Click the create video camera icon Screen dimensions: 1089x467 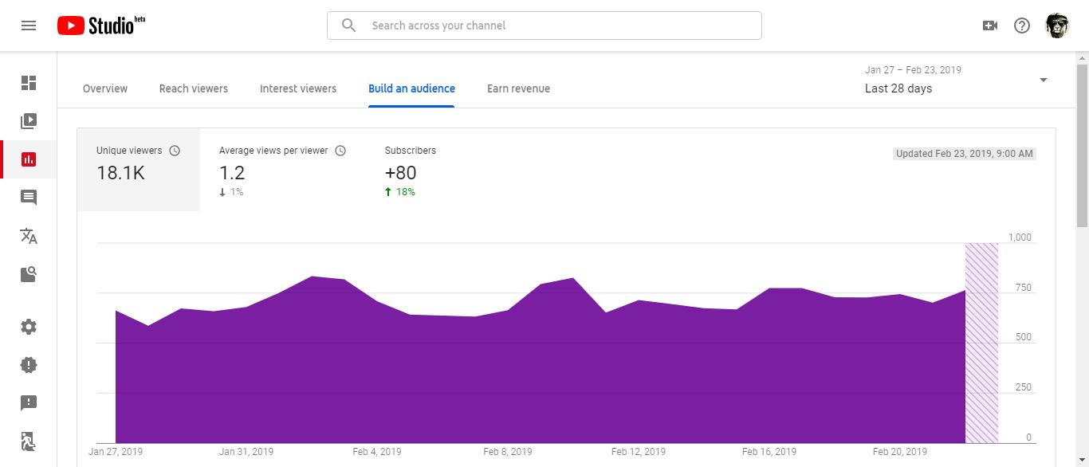point(990,26)
